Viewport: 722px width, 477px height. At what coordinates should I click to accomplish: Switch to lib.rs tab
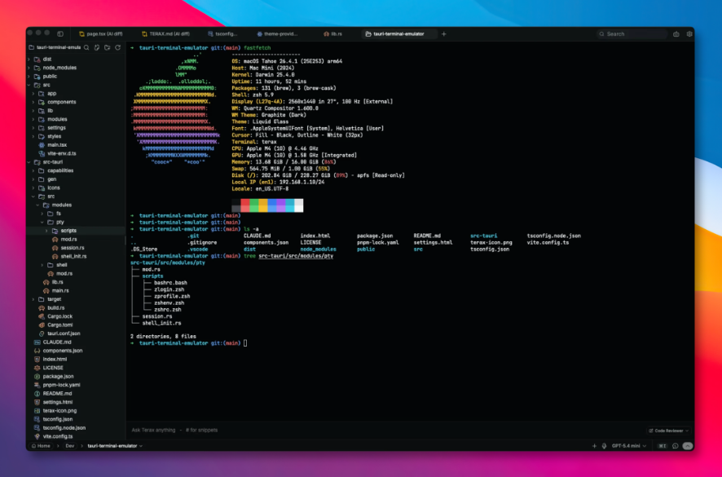click(x=333, y=33)
